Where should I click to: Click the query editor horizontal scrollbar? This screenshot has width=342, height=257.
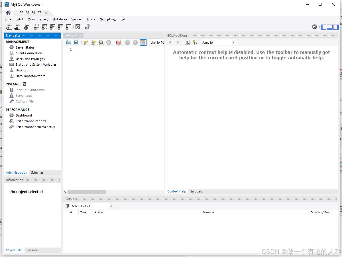tap(87, 192)
